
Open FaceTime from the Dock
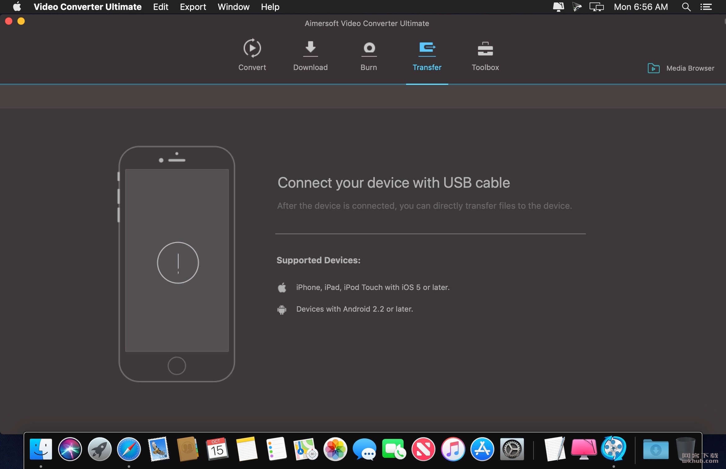pos(394,449)
